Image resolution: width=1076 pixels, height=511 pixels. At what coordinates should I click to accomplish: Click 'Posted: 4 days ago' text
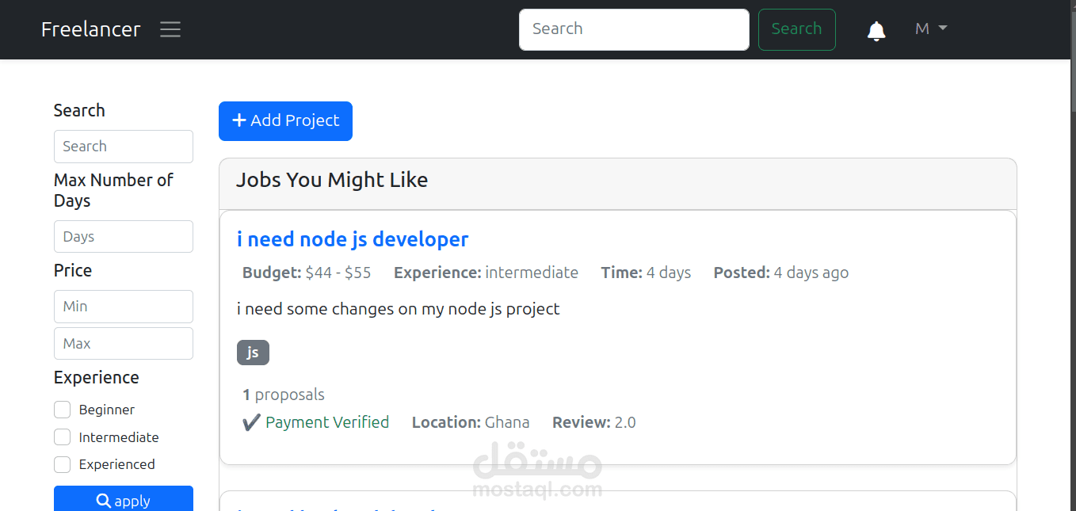(781, 273)
